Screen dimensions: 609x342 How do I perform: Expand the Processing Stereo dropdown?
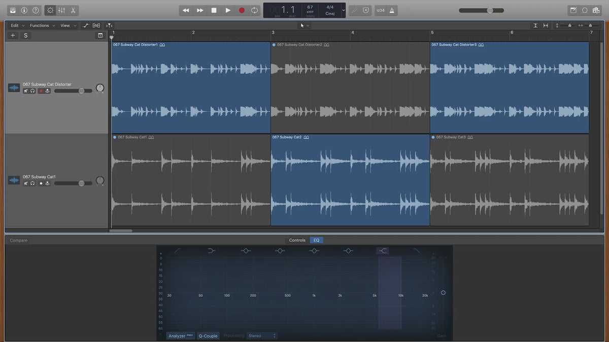pos(262,335)
